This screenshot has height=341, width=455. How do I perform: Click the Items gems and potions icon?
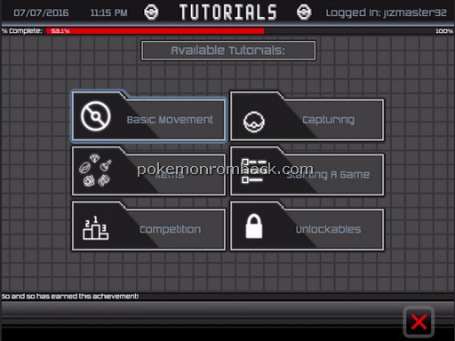click(x=95, y=170)
